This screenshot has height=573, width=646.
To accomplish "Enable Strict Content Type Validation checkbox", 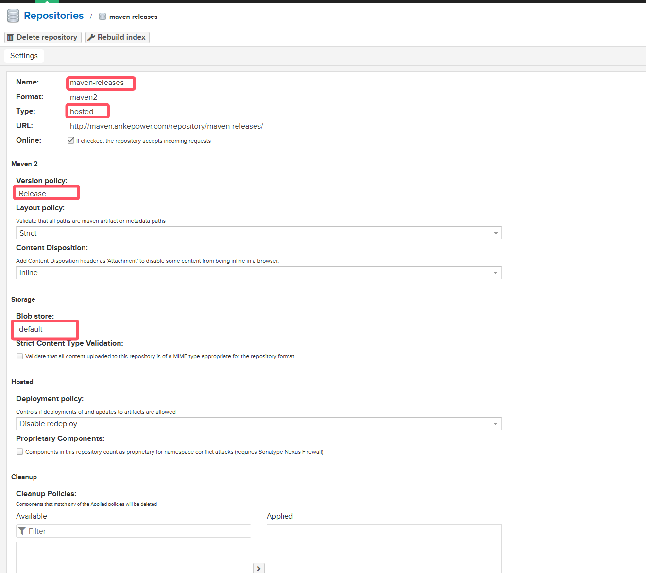I will tap(20, 356).
